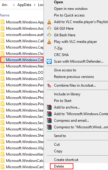The height and width of the screenshot is (170, 108).
Task: Click the Git Bash Here icon
Action: pyautogui.click(x=49, y=35)
